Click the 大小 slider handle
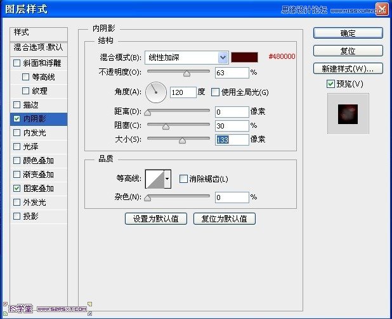Screen dimensions: 392x319 (182, 141)
